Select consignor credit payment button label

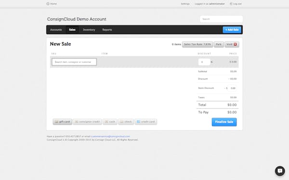[x=90, y=121]
